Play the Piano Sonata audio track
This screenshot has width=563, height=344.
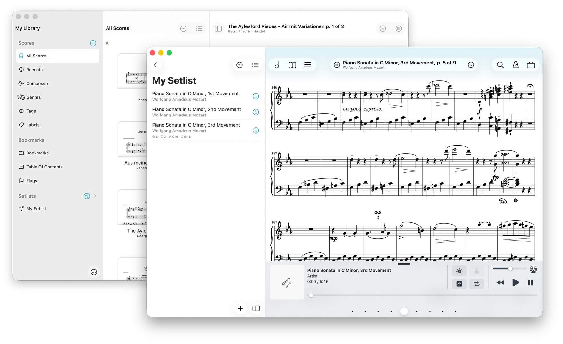click(516, 282)
